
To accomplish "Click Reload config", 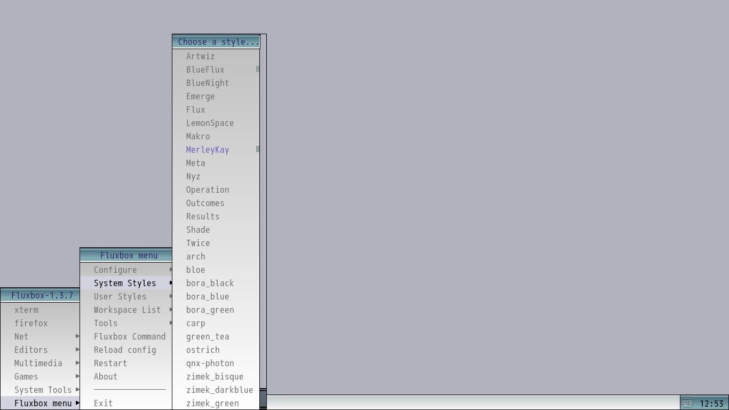I will click(x=126, y=350).
